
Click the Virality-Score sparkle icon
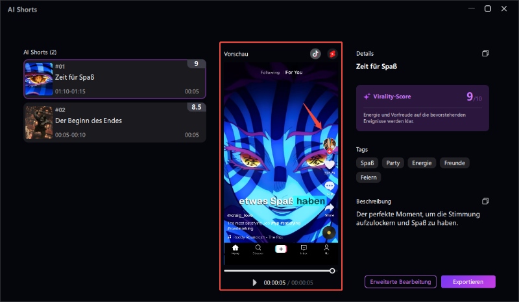[x=367, y=97]
